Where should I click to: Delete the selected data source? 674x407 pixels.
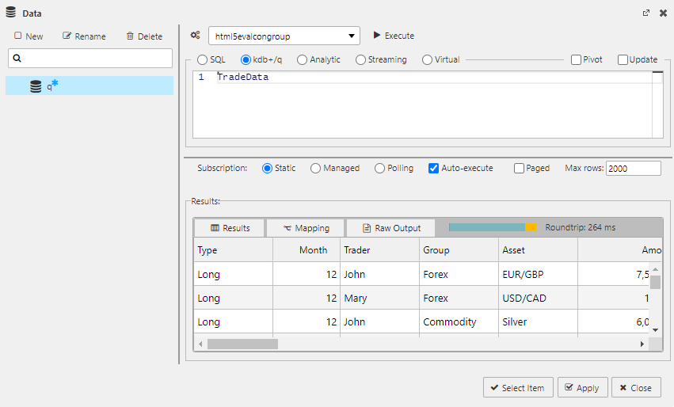point(144,36)
